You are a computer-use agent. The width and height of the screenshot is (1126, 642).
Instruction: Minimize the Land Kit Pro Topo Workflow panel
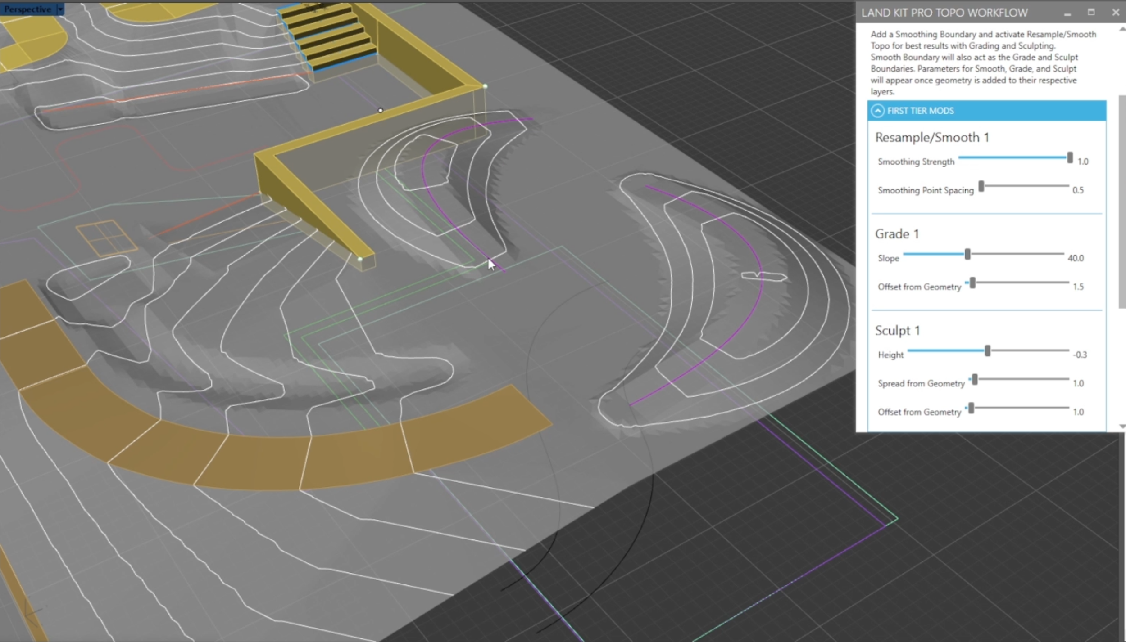click(x=1068, y=13)
